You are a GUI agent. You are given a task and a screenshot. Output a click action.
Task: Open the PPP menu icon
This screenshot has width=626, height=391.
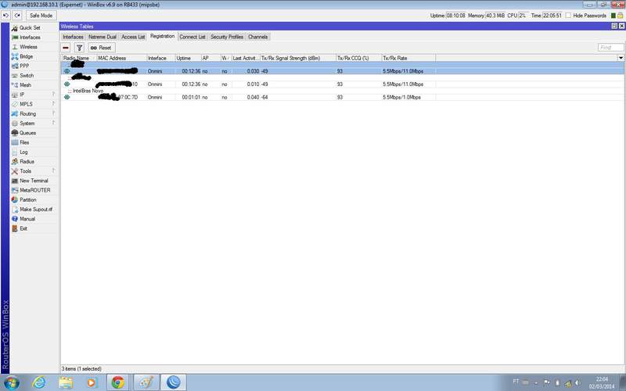click(15, 66)
